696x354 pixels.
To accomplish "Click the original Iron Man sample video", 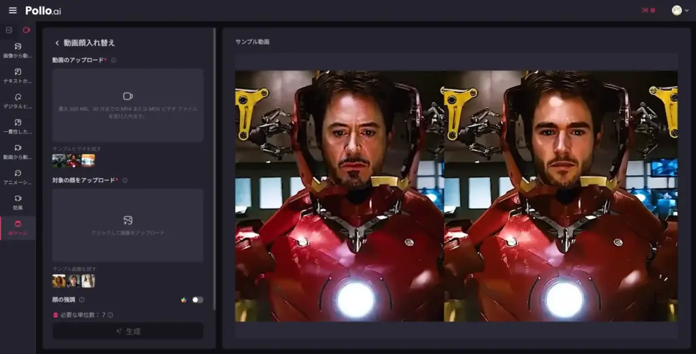I will click(x=340, y=196).
